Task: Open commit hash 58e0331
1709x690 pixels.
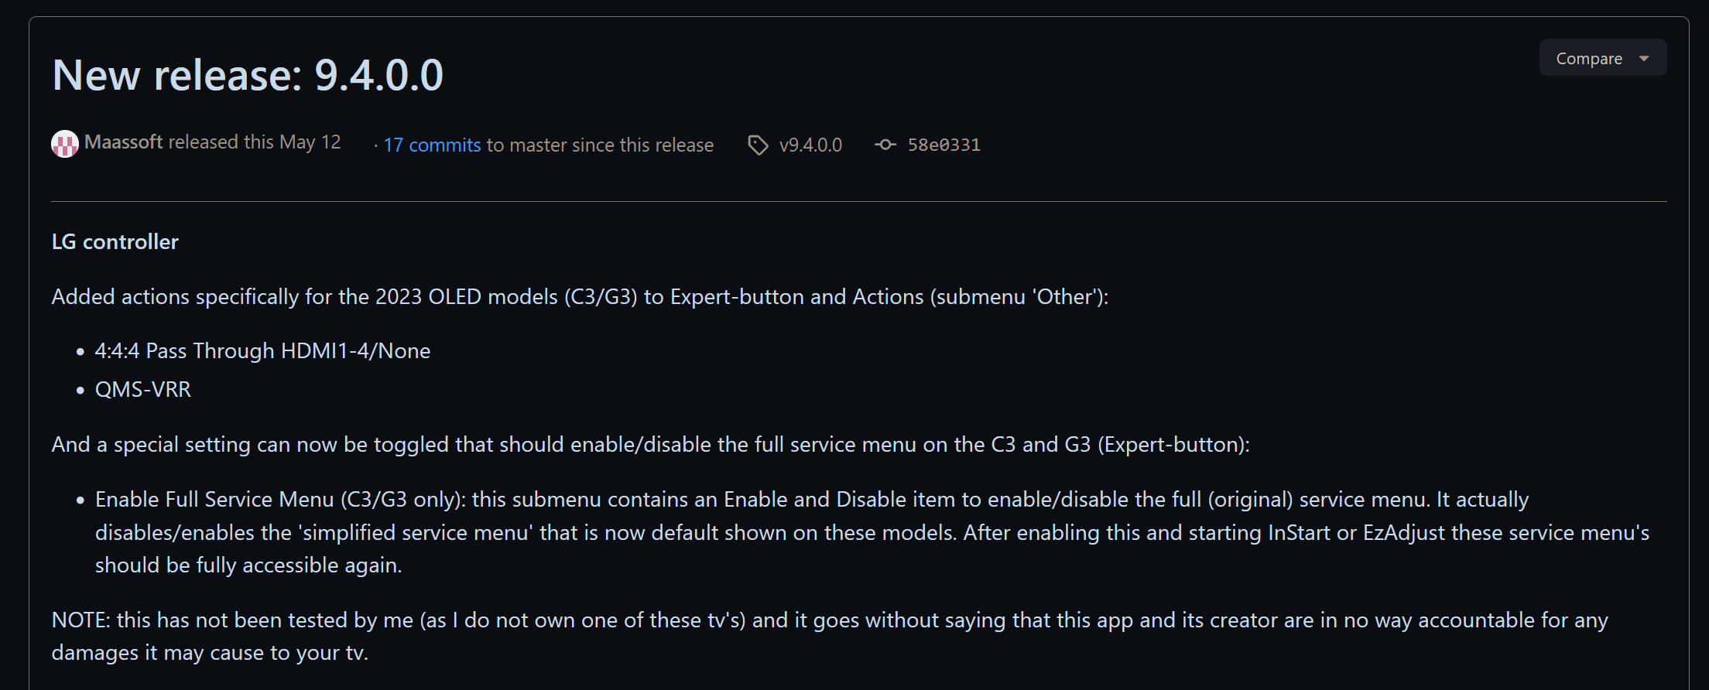Action: (944, 145)
